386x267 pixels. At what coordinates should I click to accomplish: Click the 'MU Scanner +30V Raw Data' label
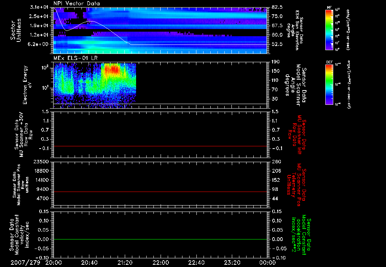24,134
